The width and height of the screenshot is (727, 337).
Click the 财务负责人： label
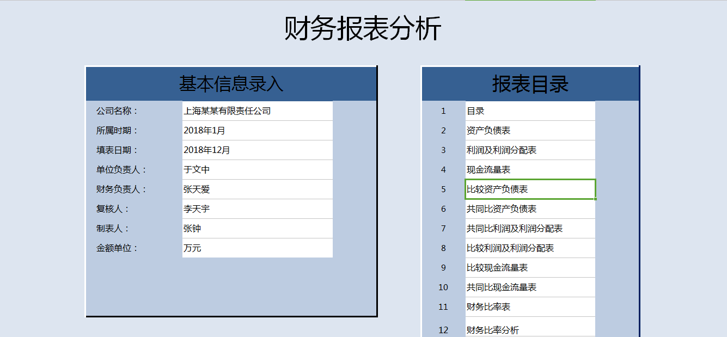click(121, 189)
